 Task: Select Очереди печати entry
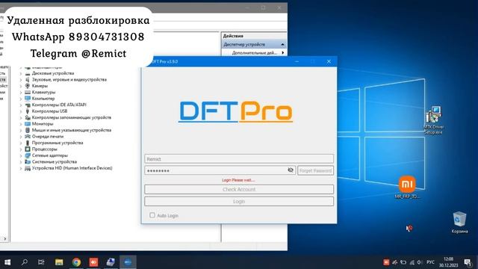pos(48,136)
